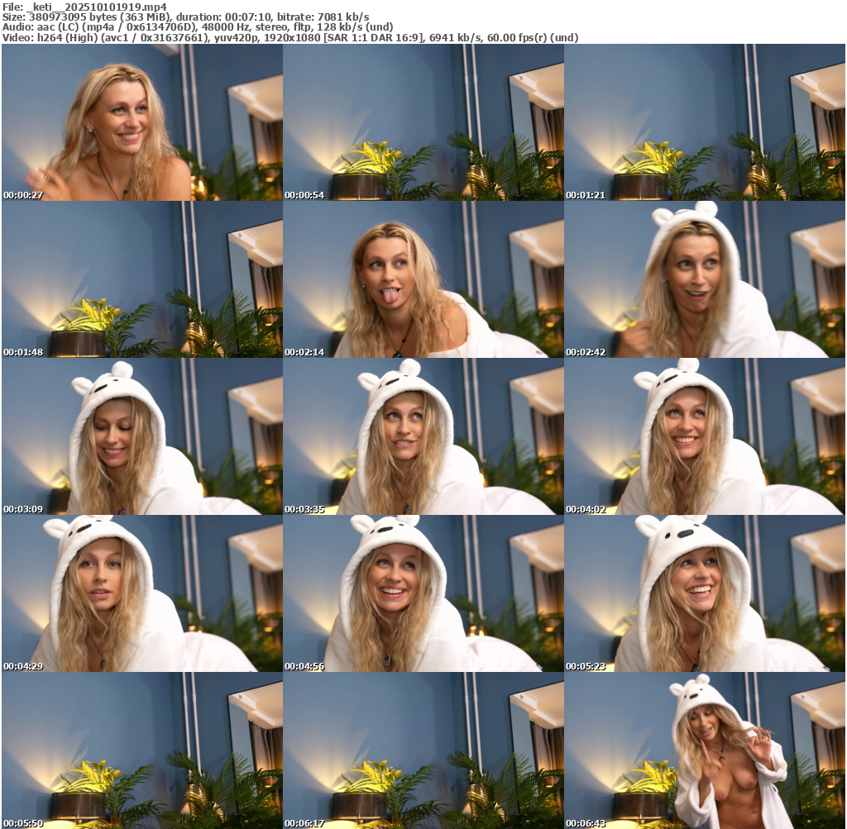Choose the frame at 00:01:48

coord(141,279)
